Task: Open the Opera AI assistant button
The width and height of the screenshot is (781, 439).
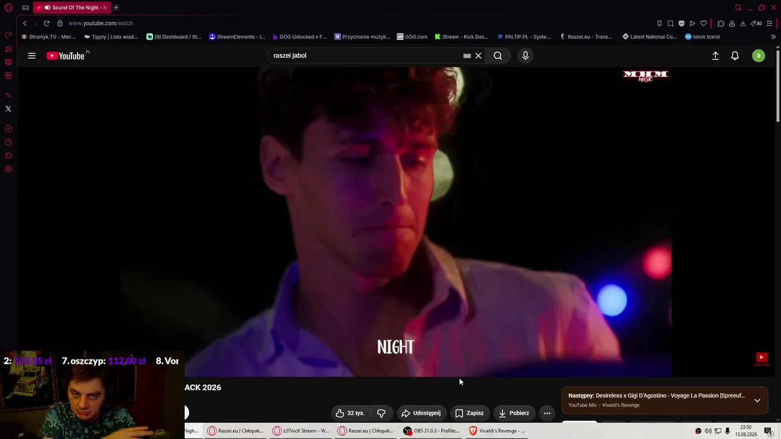Action: [756, 23]
